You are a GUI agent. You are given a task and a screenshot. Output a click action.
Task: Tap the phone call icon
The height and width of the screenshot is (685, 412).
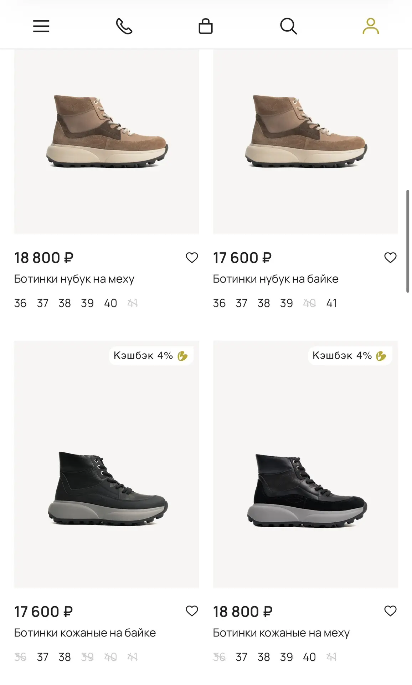click(x=124, y=26)
